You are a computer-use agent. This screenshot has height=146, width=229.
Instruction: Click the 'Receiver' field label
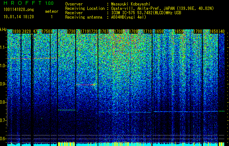74,13
